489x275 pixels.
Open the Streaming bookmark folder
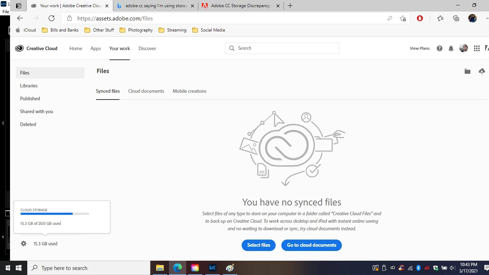pos(173,30)
